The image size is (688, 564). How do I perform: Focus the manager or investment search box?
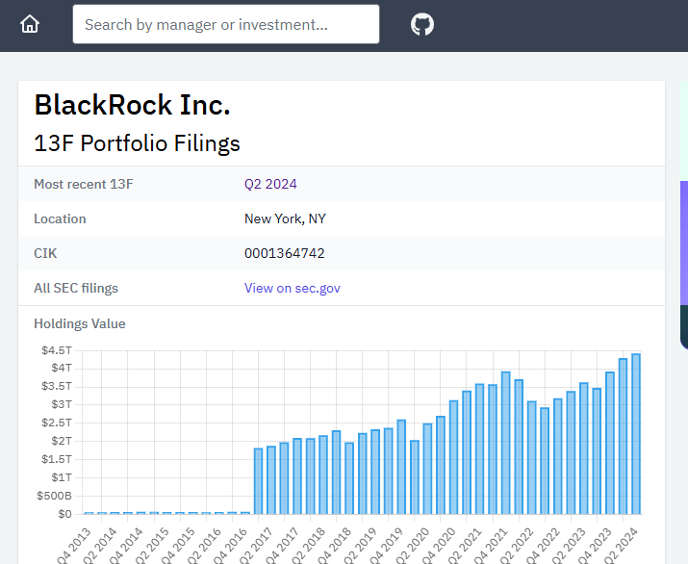pos(226,24)
